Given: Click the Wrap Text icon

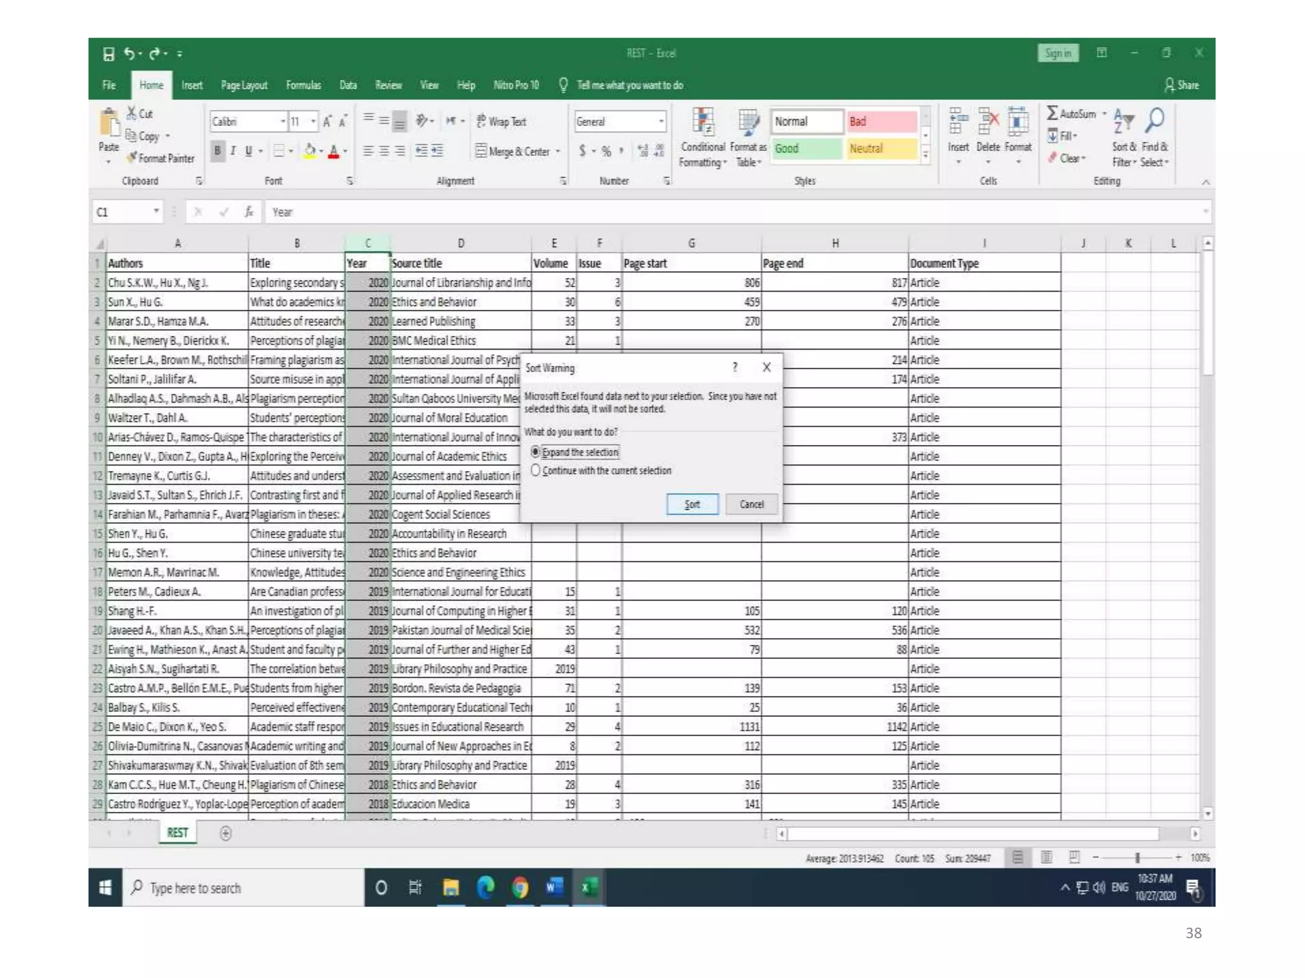Looking at the screenshot, I should point(482,121).
